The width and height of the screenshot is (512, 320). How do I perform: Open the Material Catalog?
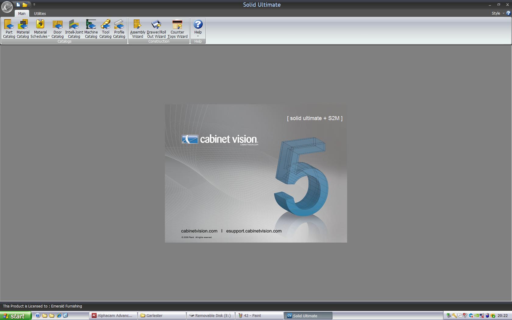23,29
